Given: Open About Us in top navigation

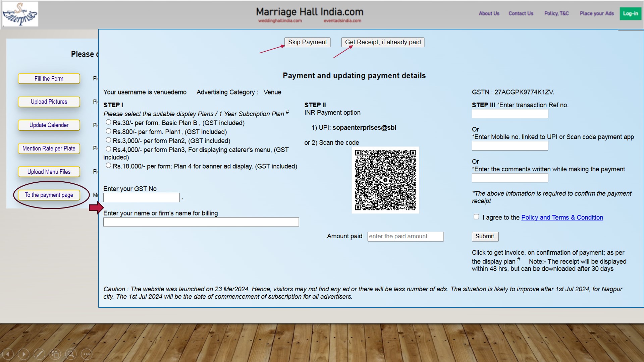Looking at the screenshot, I should pos(489,13).
